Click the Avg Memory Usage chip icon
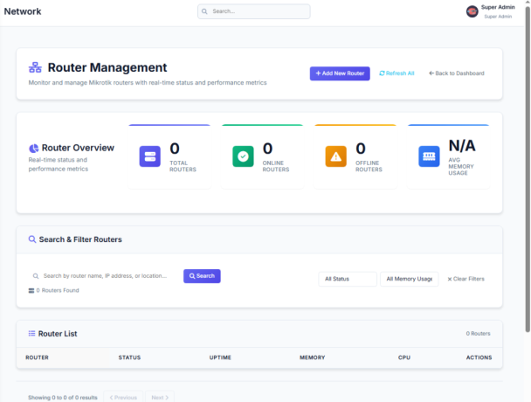This screenshot has width=531, height=402. (429, 156)
